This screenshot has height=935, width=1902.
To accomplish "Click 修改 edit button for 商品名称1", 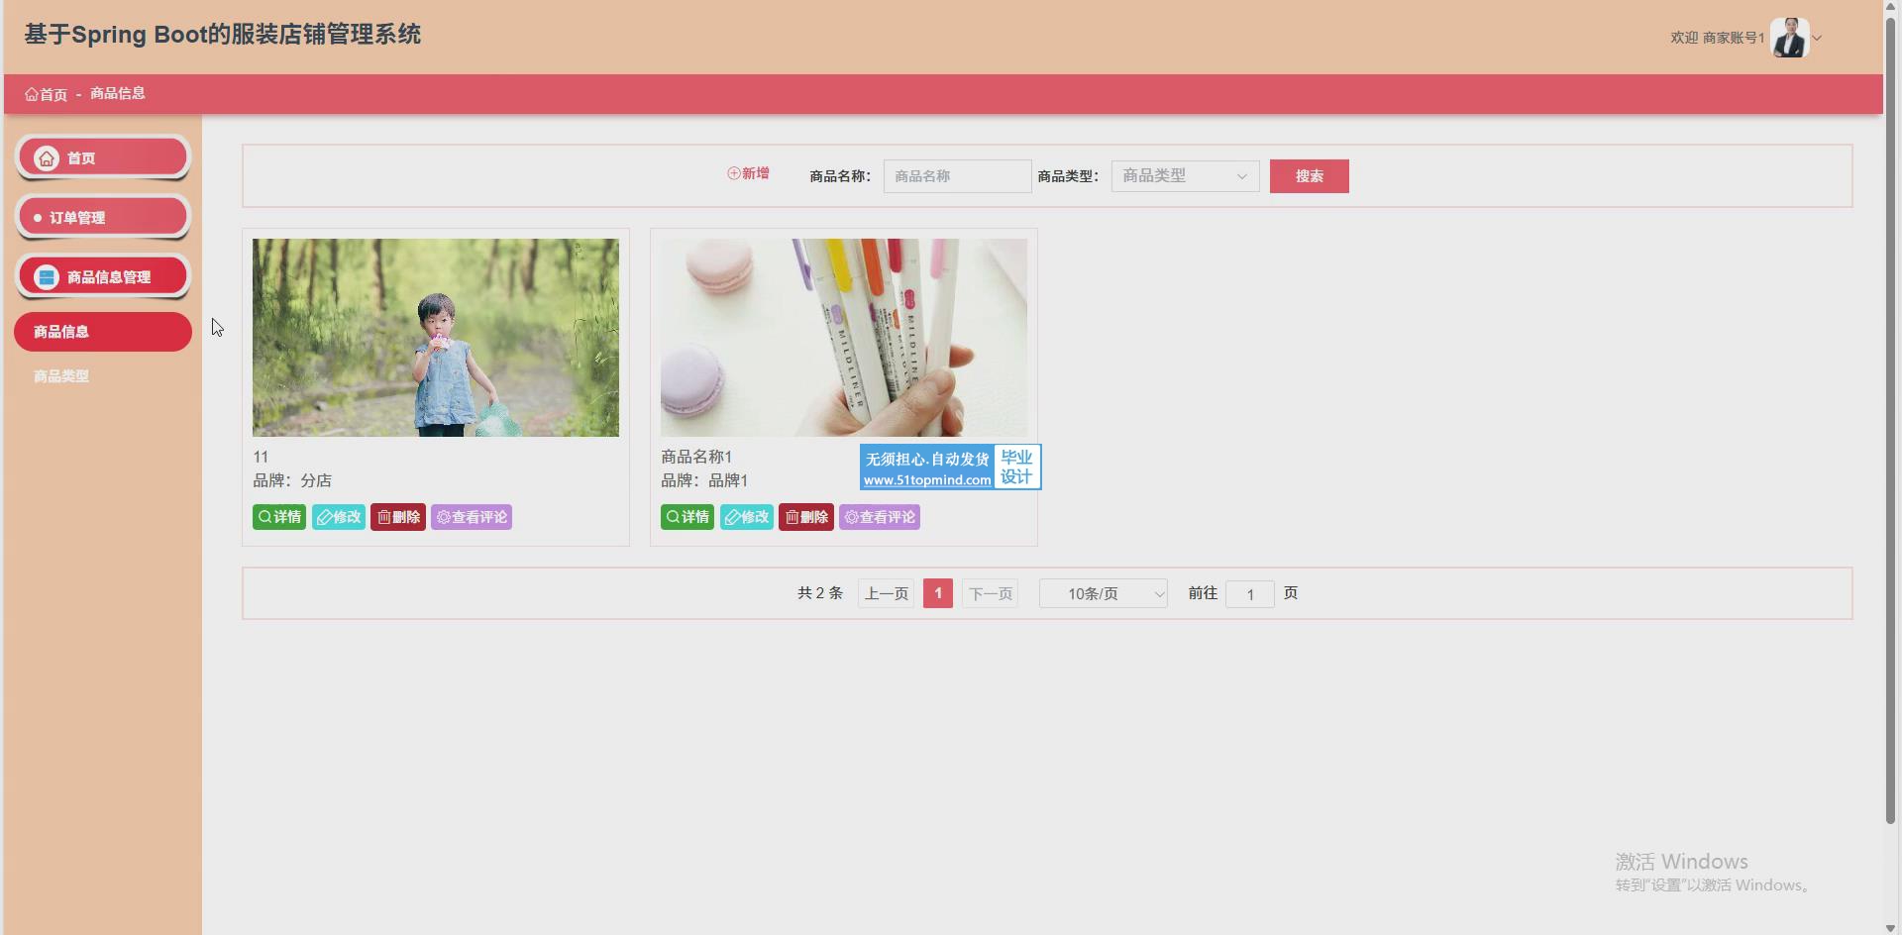I will pos(747,517).
